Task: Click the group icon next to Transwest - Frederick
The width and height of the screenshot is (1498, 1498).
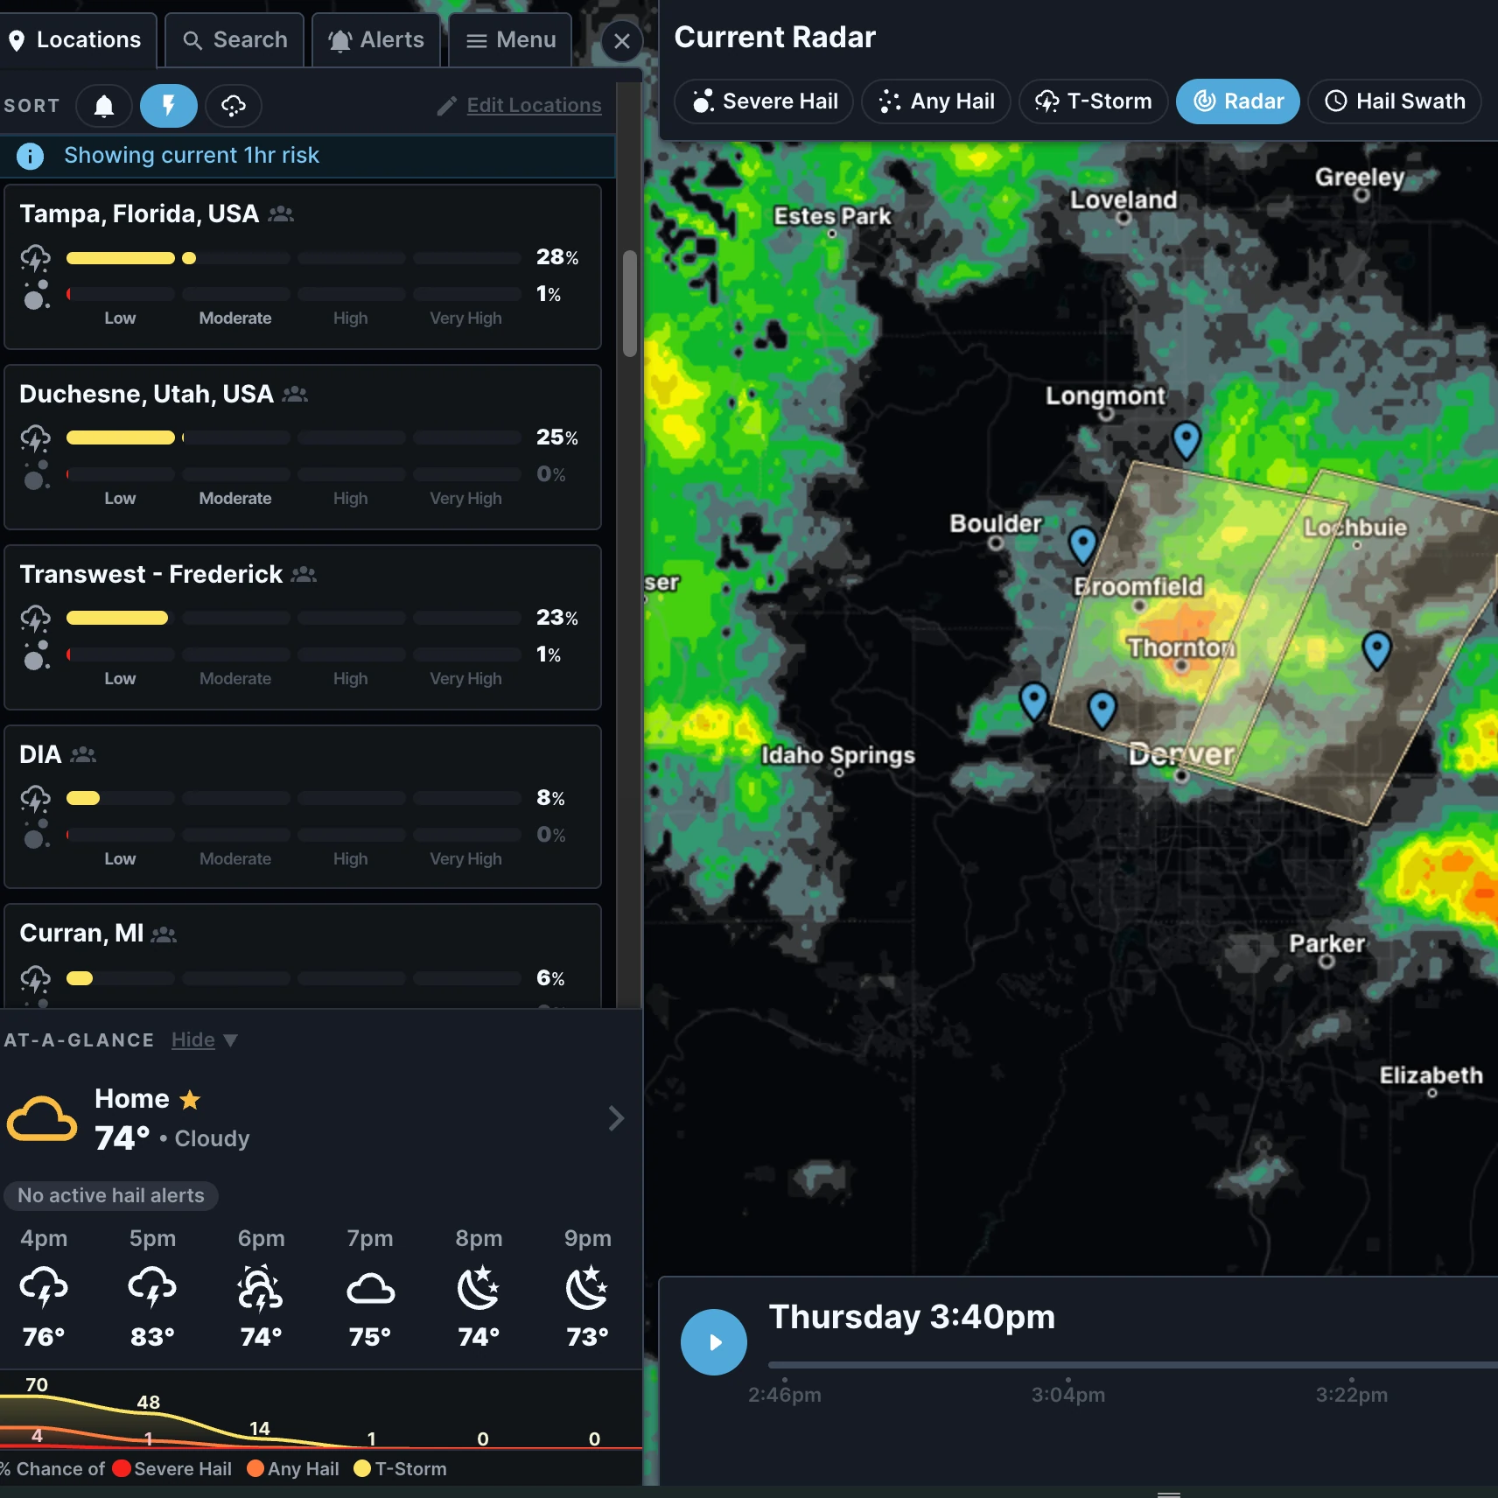Action: 304,574
